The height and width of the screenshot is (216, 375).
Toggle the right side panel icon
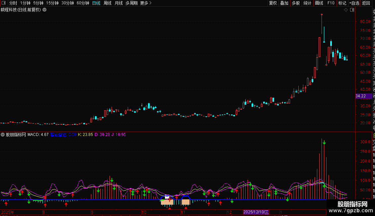coord(352,10)
